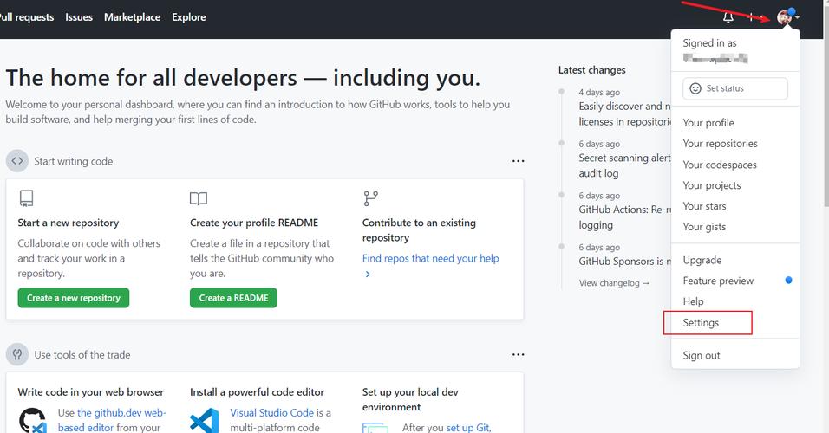Open Pull requests in the top navigation

27,17
